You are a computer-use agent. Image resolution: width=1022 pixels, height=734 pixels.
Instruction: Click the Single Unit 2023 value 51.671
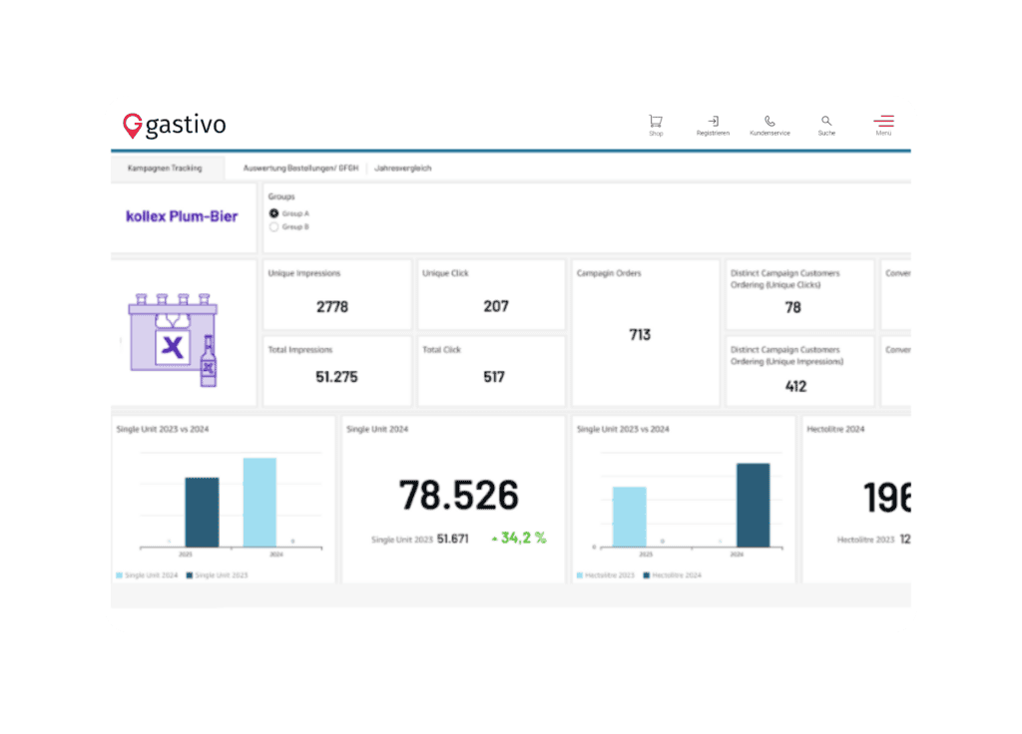tap(453, 539)
